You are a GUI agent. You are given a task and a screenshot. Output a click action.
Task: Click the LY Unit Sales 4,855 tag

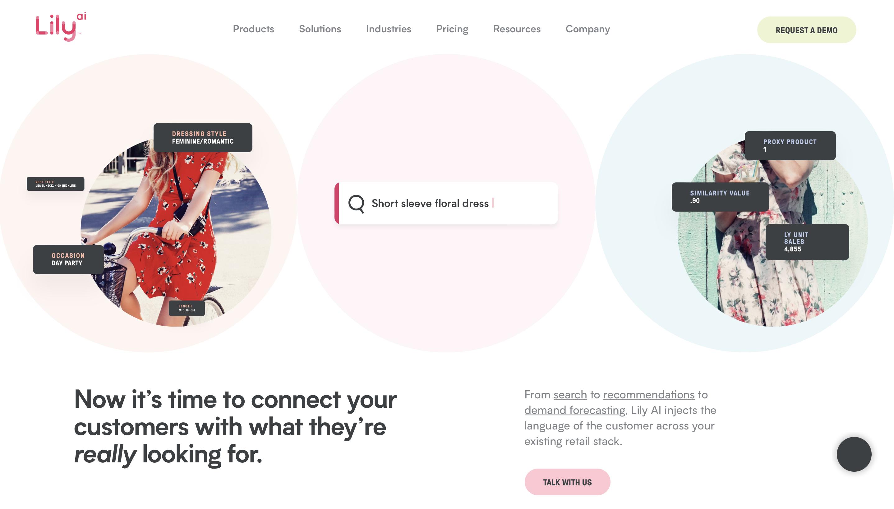click(807, 242)
